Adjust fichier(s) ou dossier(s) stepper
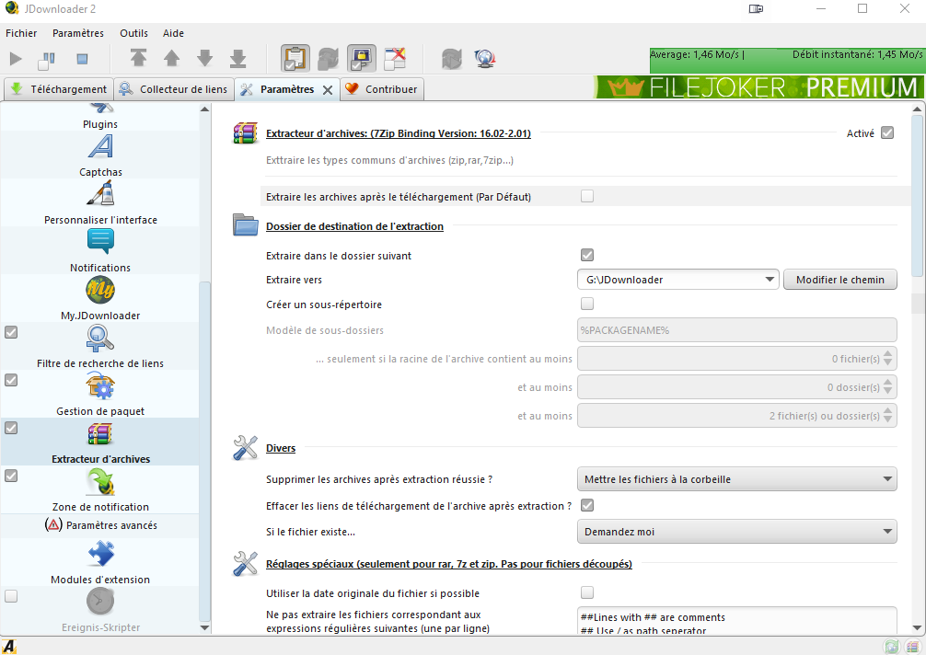This screenshot has height=655, width=926. (x=887, y=416)
